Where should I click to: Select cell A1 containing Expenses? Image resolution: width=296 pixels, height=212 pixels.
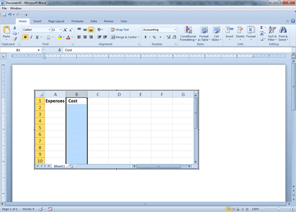tap(55, 101)
